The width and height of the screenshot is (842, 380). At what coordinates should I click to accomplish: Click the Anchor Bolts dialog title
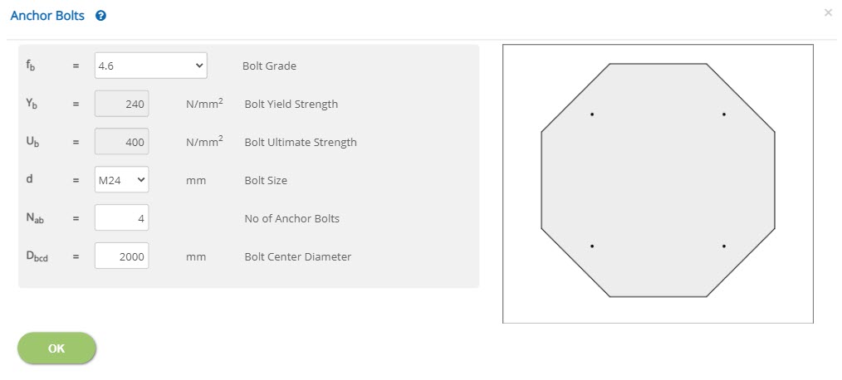pyautogui.click(x=47, y=16)
